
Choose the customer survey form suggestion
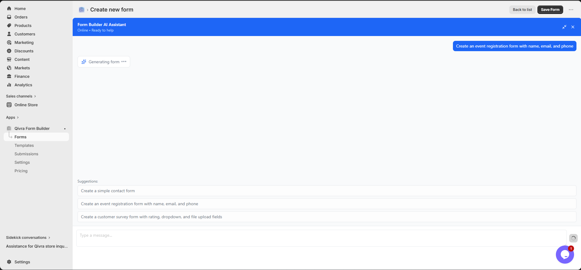[327, 217]
